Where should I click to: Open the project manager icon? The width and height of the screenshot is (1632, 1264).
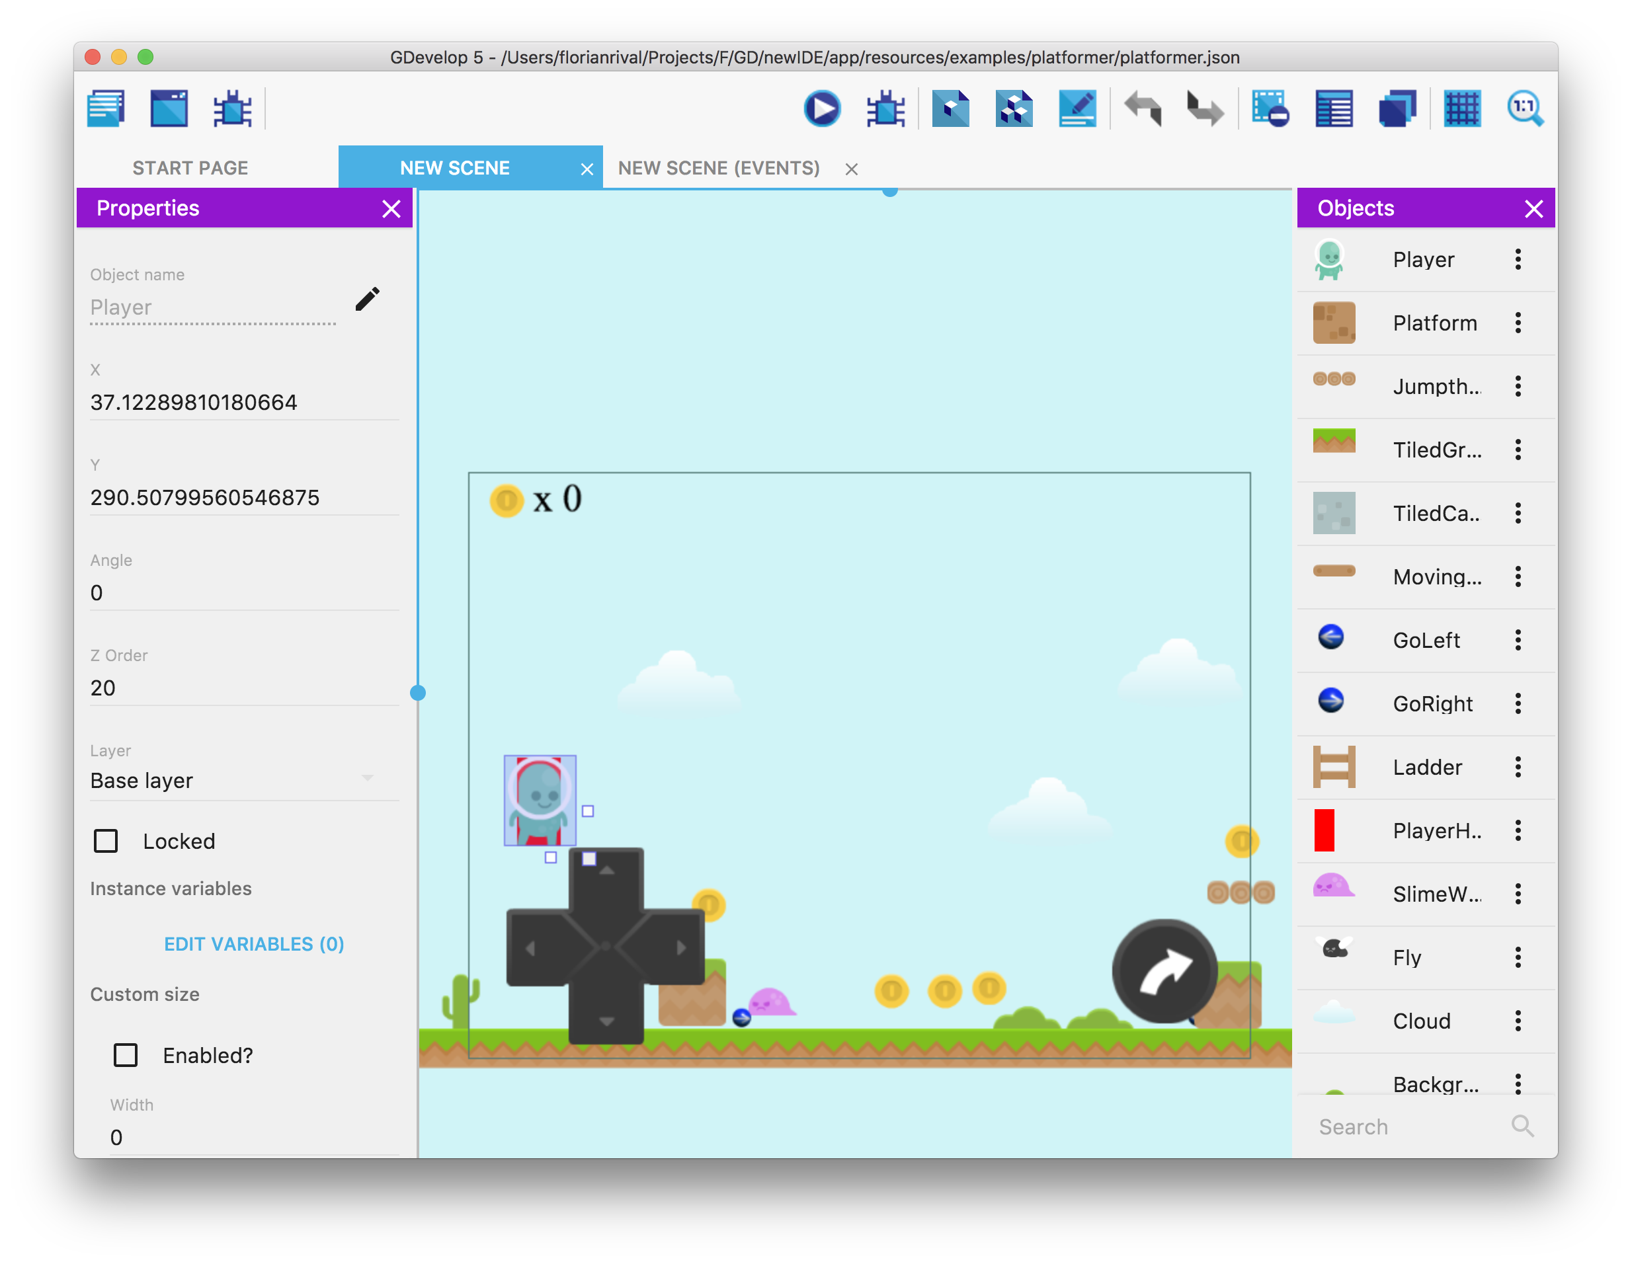pos(106,109)
